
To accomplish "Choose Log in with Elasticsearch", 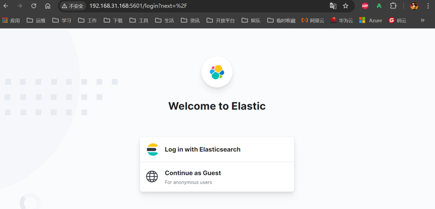I will pyautogui.click(x=217, y=150).
